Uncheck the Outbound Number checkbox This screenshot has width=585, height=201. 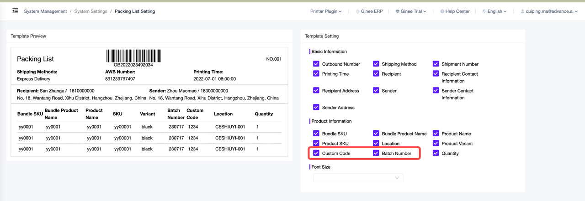click(x=316, y=64)
